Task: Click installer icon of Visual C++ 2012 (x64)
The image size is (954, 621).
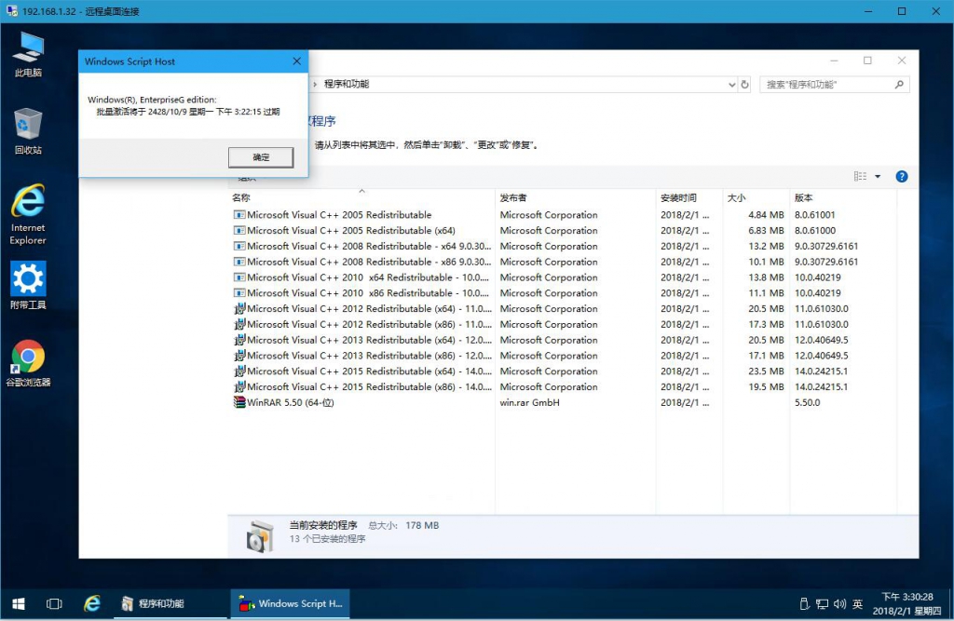Action: coord(239,308)
